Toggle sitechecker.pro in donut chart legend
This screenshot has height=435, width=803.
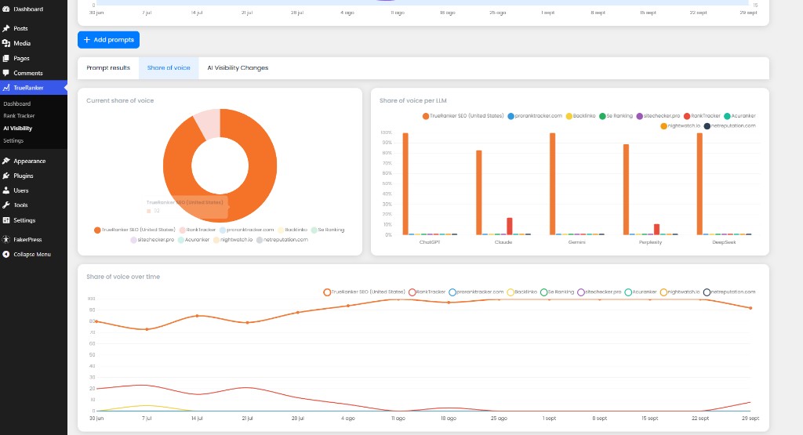(x=152, y=240)
